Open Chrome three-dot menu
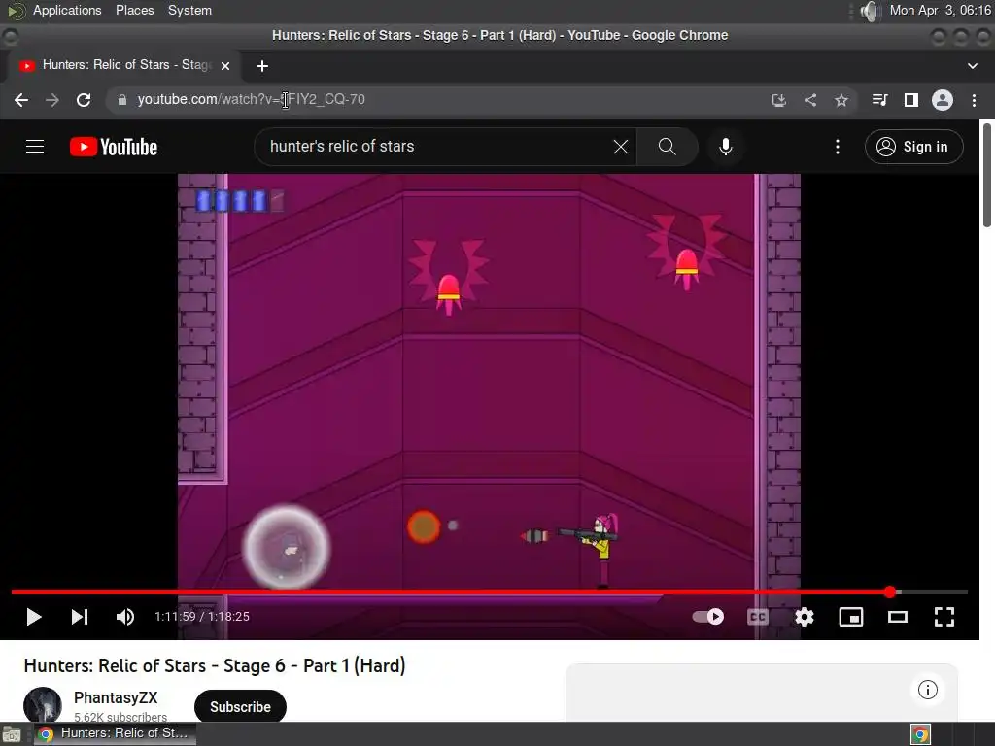 coord(974,100)
